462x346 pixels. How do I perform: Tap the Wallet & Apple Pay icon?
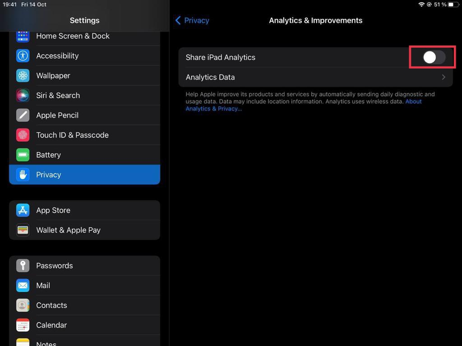pyautogui.click(x=23, y=230)
